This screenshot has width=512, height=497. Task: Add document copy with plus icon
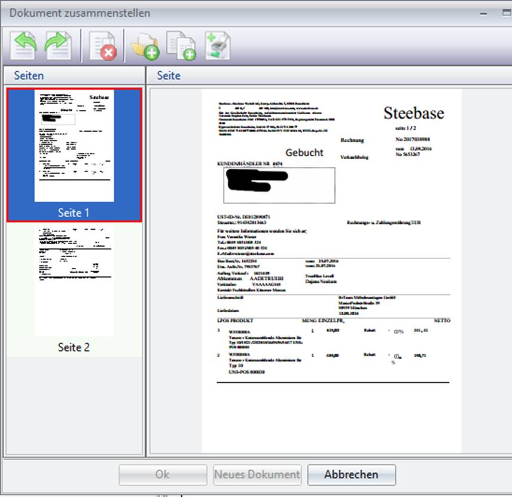181,45
